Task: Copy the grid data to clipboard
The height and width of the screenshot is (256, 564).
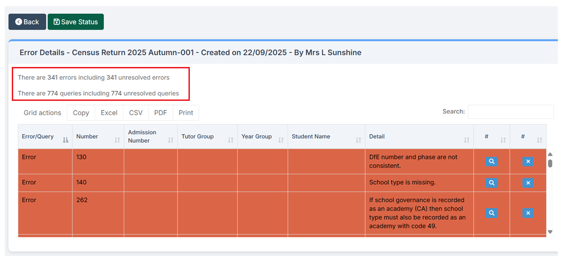Action: 81,113
